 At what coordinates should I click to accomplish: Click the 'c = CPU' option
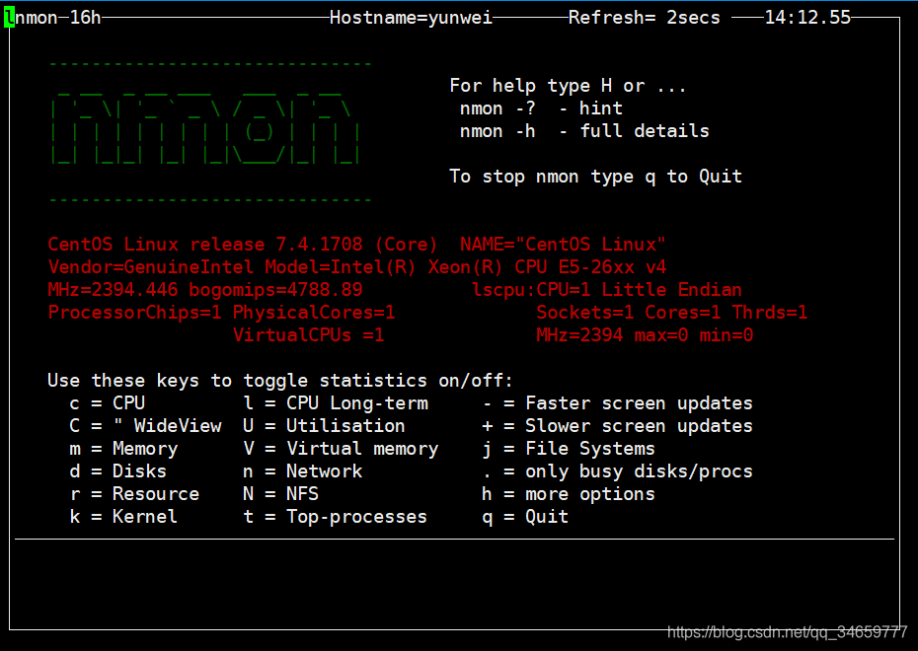tap(108, 403)
